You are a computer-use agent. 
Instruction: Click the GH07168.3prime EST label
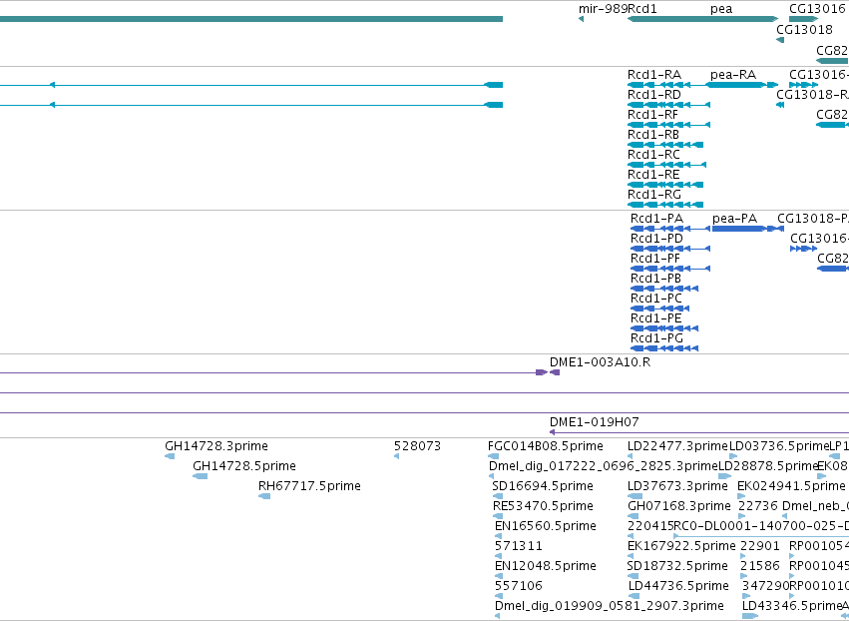(x=679, y=506)
